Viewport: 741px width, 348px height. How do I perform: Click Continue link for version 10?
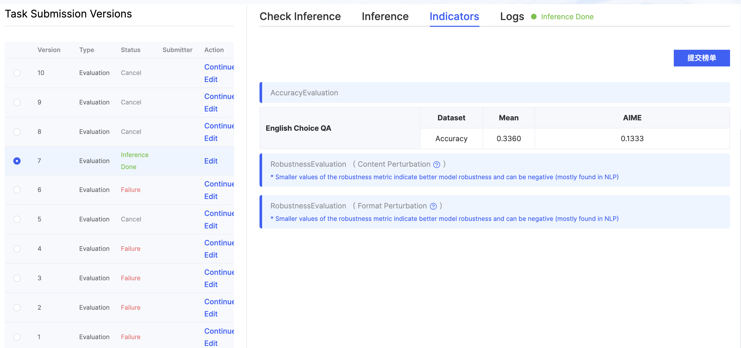click(219, 67)
